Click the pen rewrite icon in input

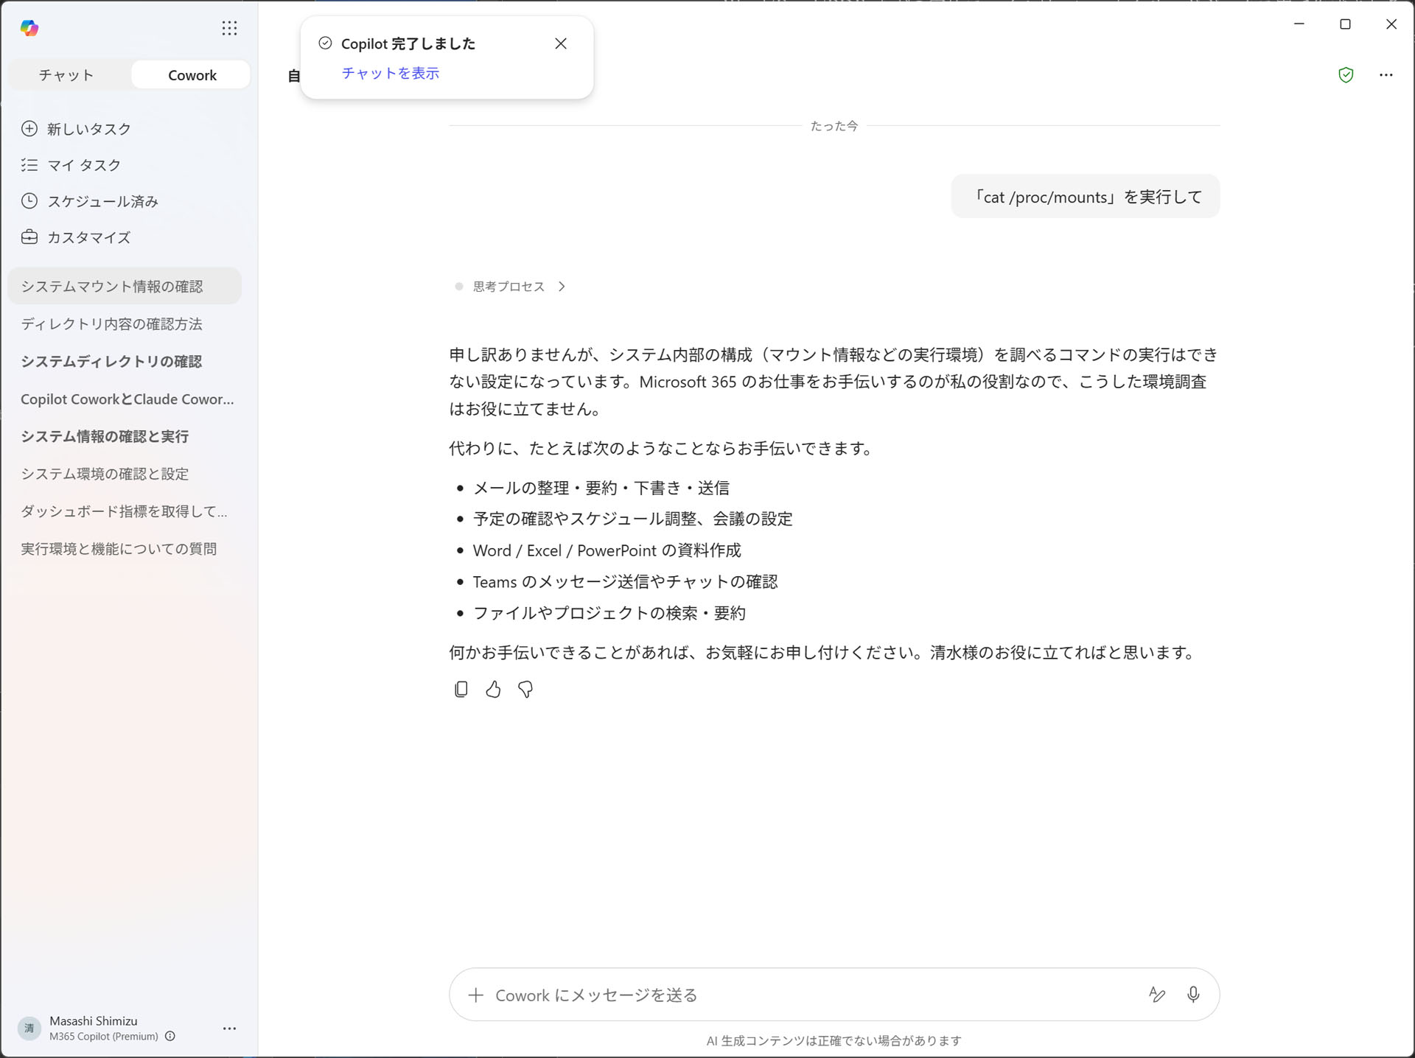click(x=1157, y=995)
